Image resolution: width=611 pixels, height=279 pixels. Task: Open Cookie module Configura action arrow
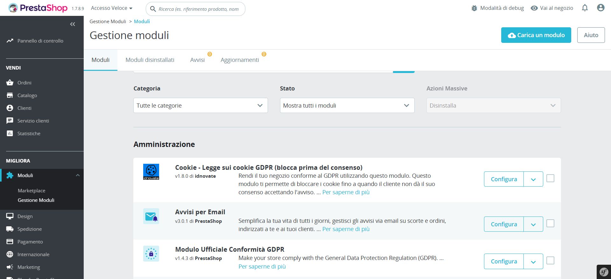point(533,179)
